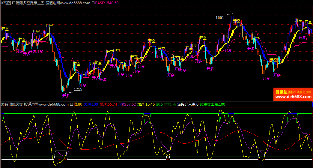Viewport: 313px width, 168px height.
Task: Click the 股道边 logo in orange watermark
Action: coord(281,92)
